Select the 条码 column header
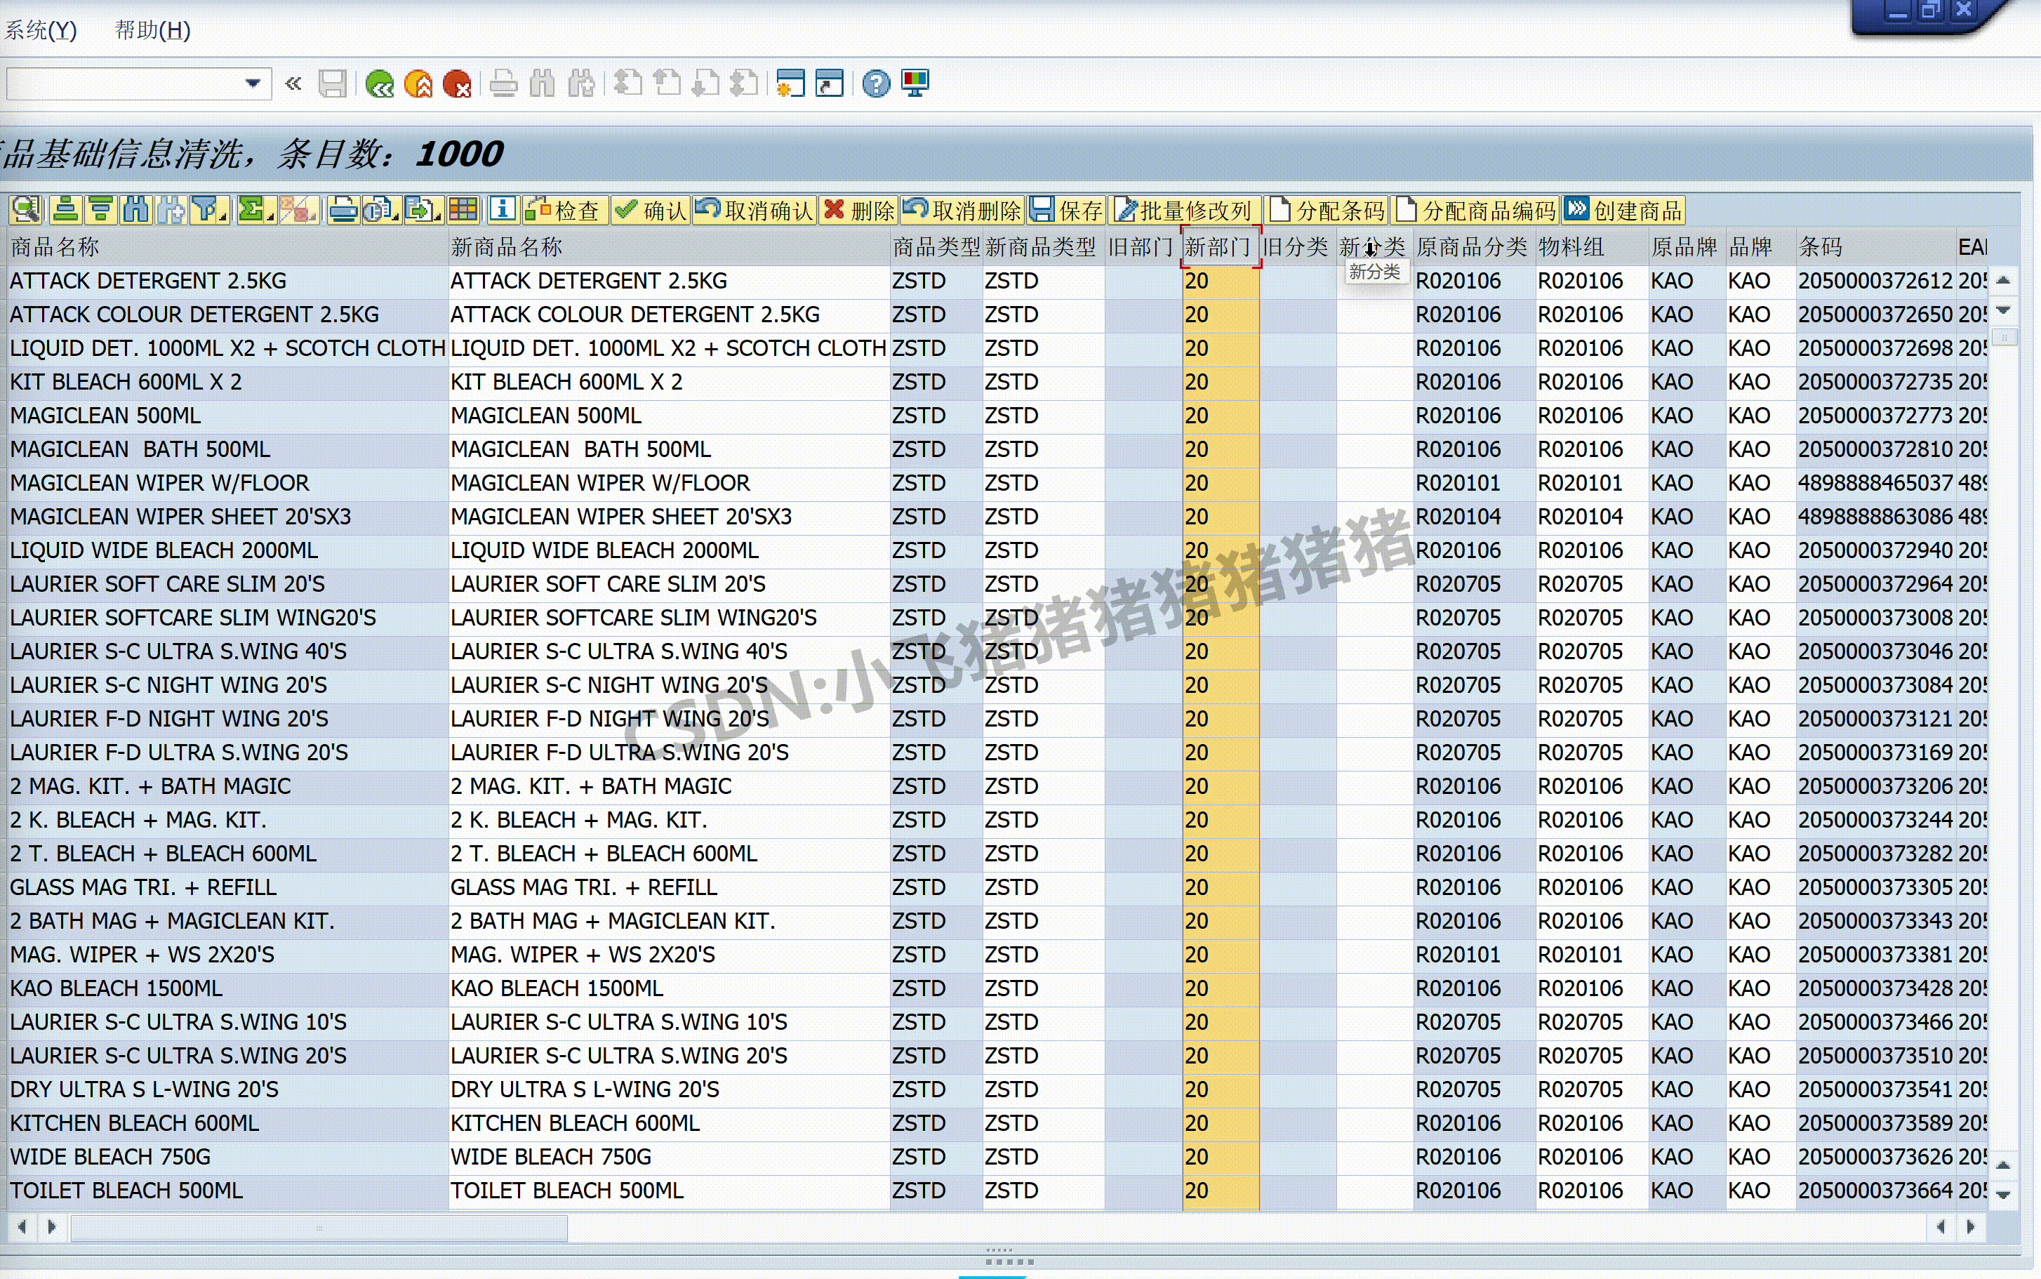Viewport: 2041px width, 1279px height. 1875,247
